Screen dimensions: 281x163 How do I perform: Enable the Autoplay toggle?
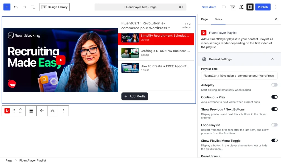click(x=274, y=85)
